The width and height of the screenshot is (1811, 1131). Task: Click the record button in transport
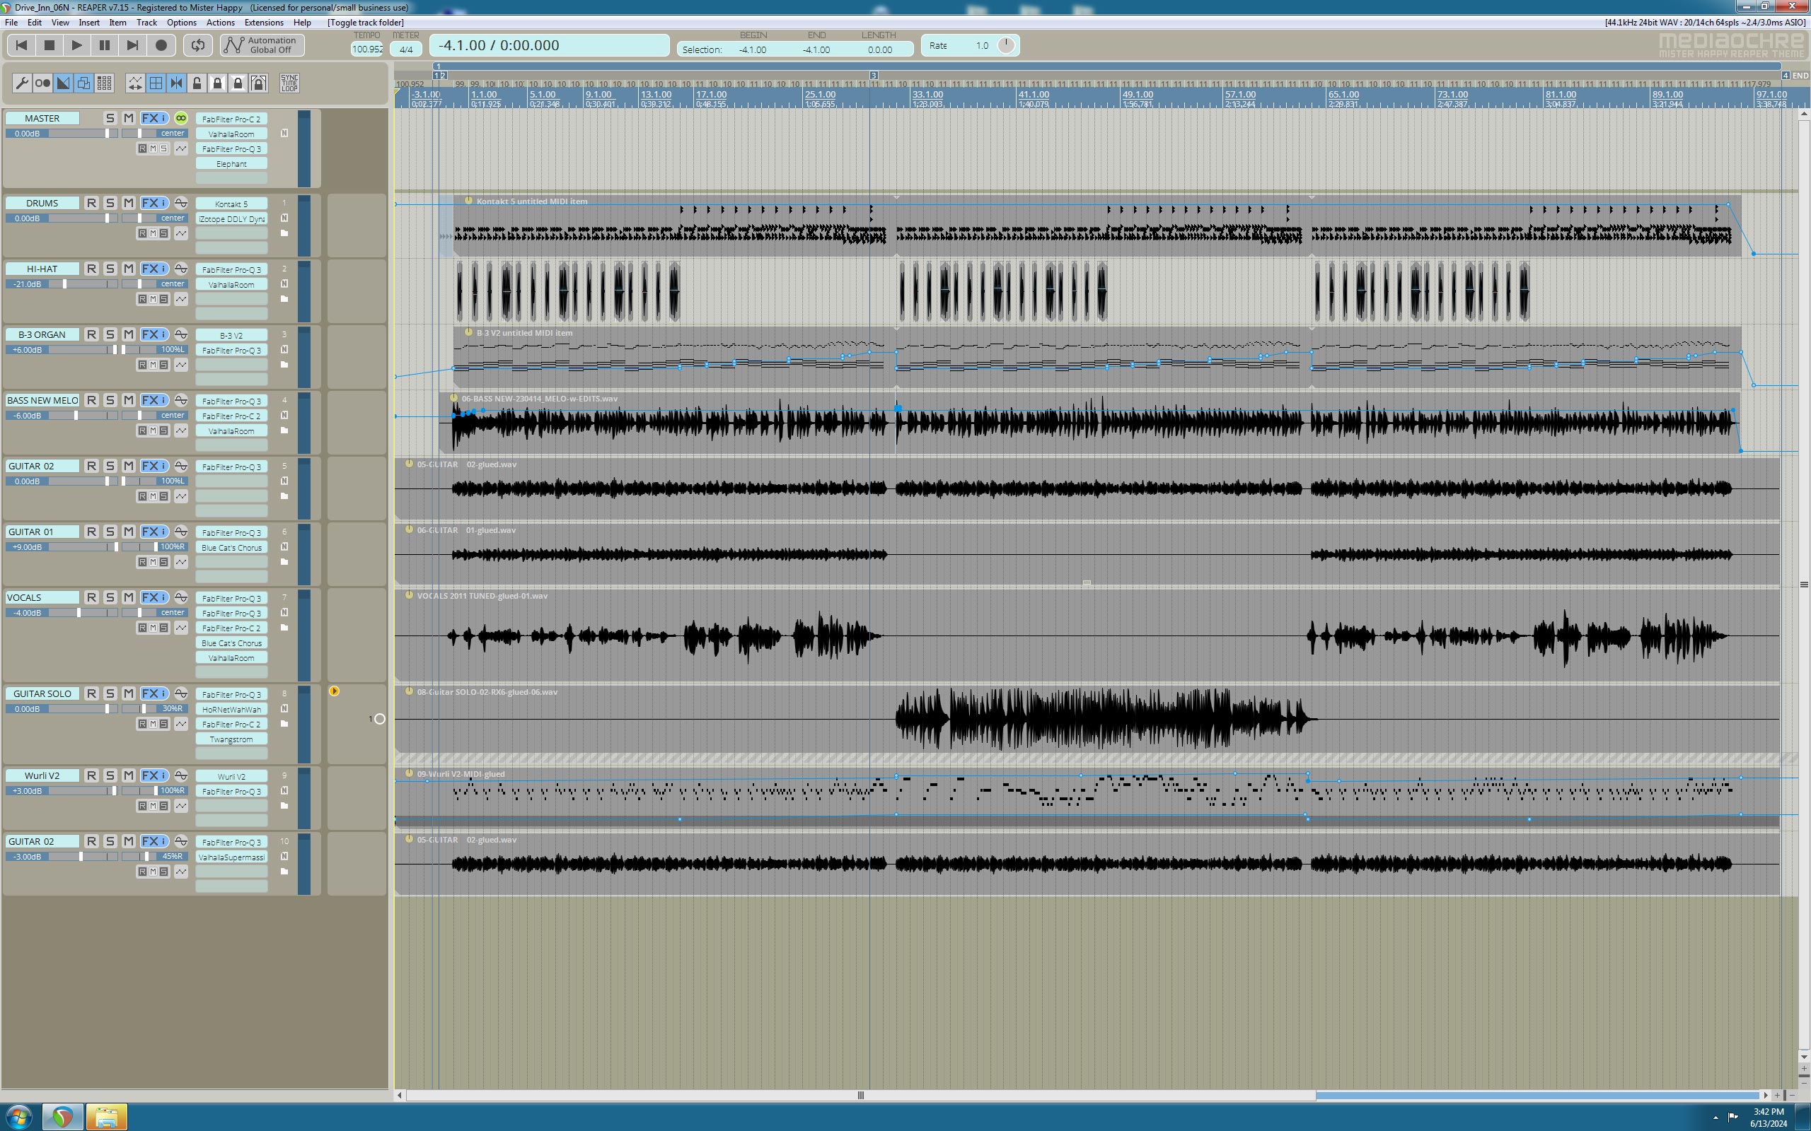pyautogui.click(x=161, y=46)
